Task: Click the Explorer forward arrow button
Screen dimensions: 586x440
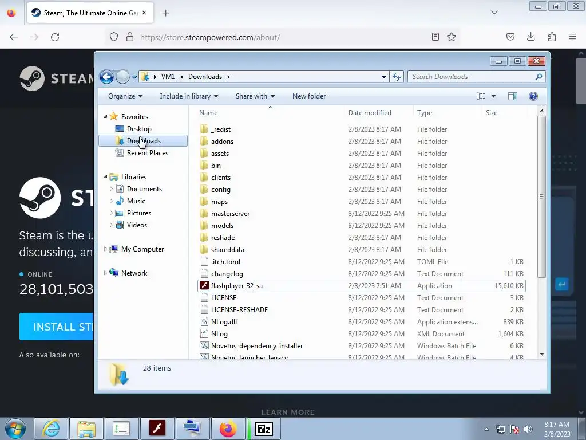Action: [122, 77]
